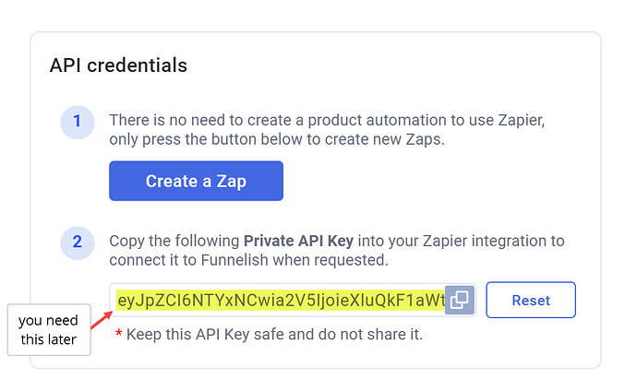The height and width of the screenshot is (391, 637).
Task: Click the "Keep this API Key safe" warning
Action: pyautogui.click(x=274, y=334)
